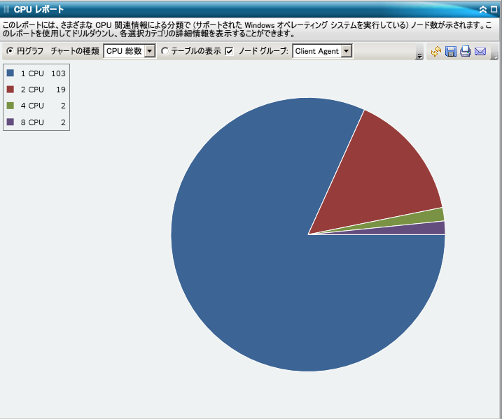Screen dimensions: 502x419
Task: Click the "8 CPU" legend label
Action: coord(32,122)
